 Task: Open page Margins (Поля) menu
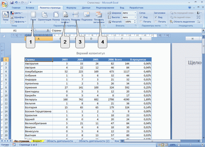coord(33,17)
